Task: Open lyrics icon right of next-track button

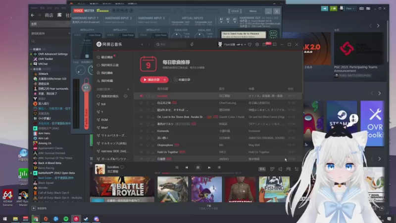Action: coord(219,167)
